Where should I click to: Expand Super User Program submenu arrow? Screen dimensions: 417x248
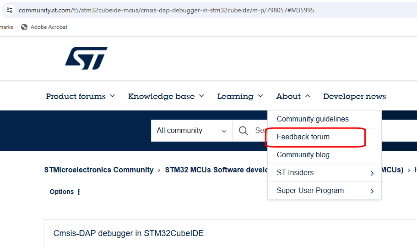[372, 191]
